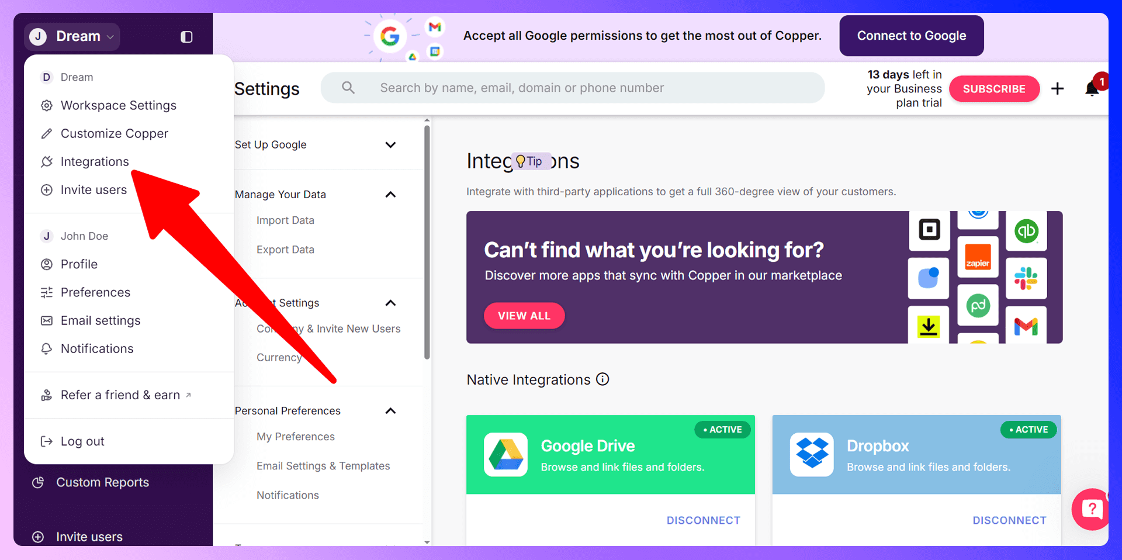Click the Log out arrow icon
1122x560 pixels.
(x=47, y=441)
